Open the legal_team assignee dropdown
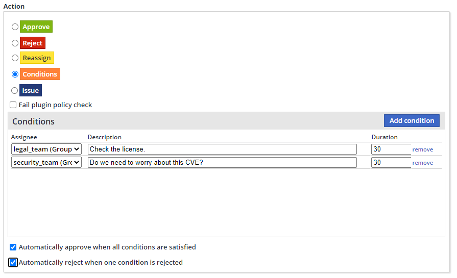 (46, 149)
